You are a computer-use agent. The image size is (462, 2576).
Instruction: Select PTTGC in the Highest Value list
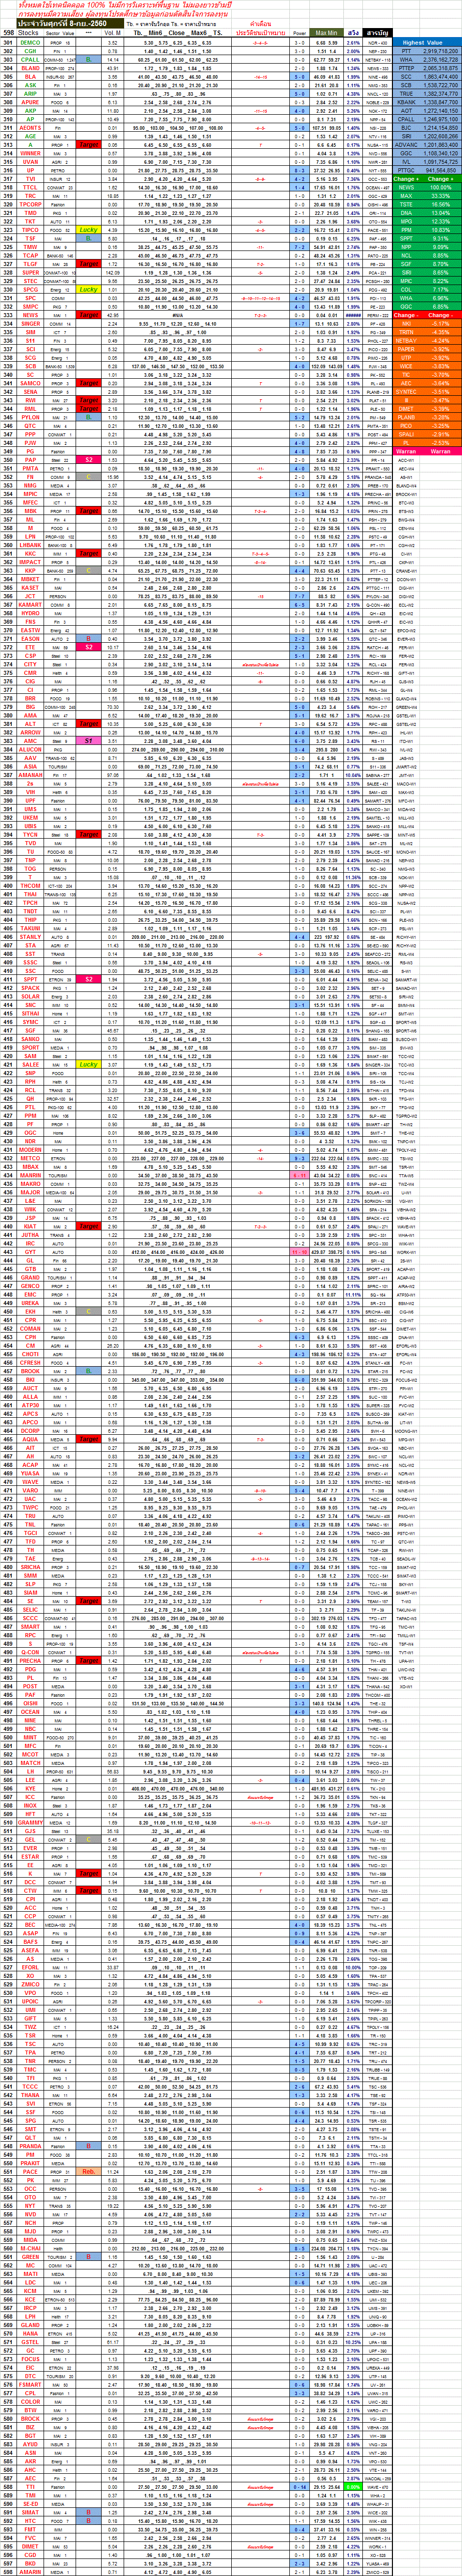coord(406,170)
